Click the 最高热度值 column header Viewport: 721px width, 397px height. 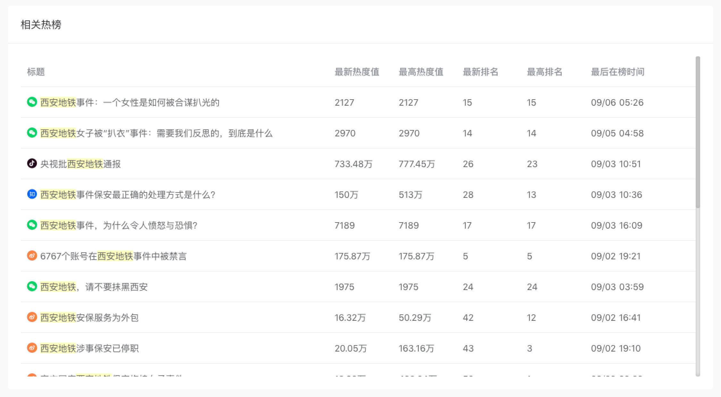pos(421,72)
